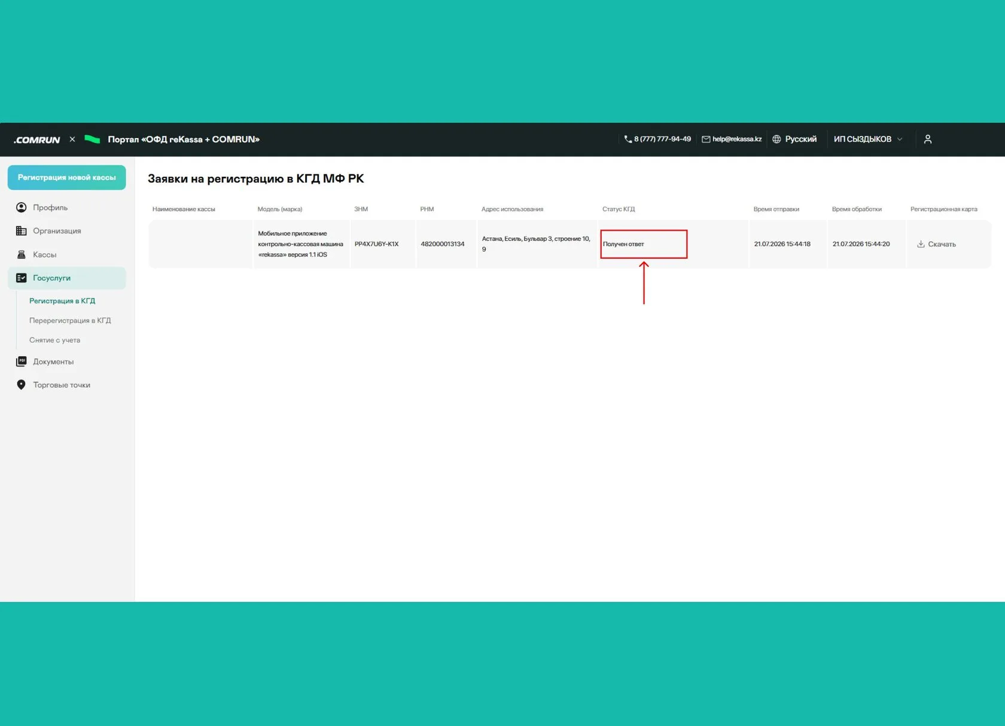
Task: Click the address cell Астана, Есиль
Action: [536, 244]
